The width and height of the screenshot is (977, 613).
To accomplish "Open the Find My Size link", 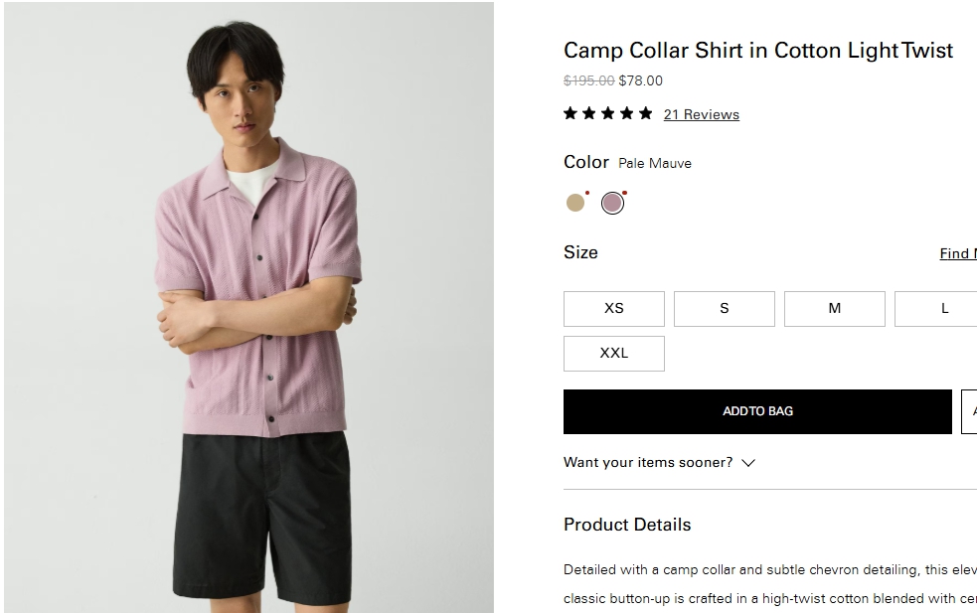I will pyautogui.click(x=958, y=253).
